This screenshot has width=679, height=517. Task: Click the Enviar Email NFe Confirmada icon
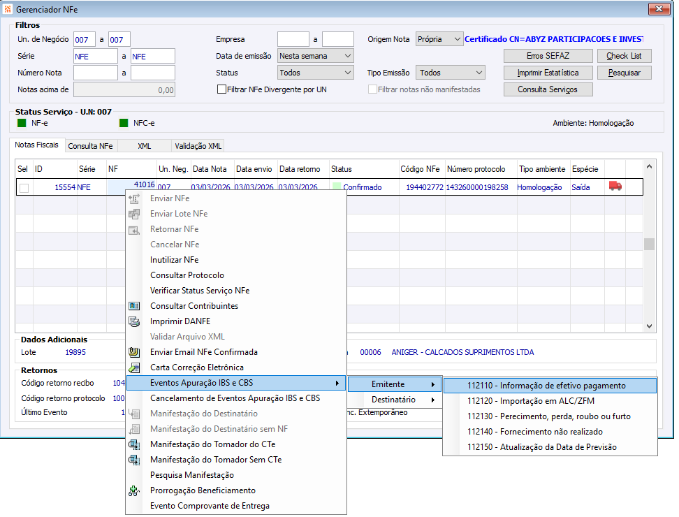pyautogui.click(x=135, y=352)
